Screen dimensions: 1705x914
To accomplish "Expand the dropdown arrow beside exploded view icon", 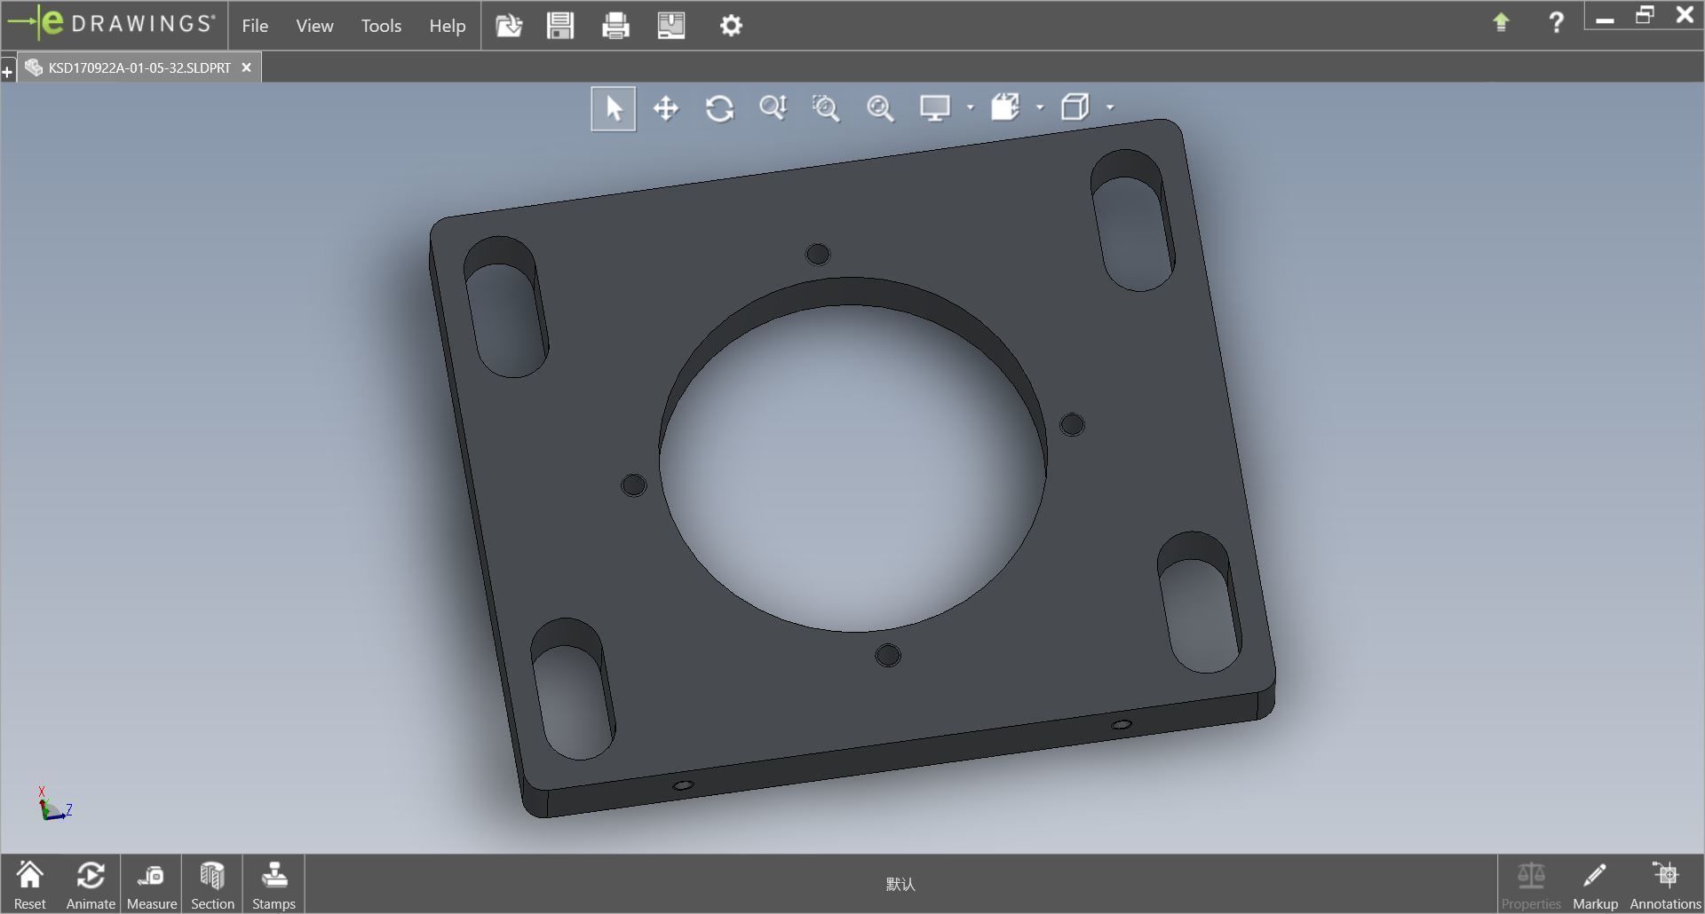I will click(1040, 108).
